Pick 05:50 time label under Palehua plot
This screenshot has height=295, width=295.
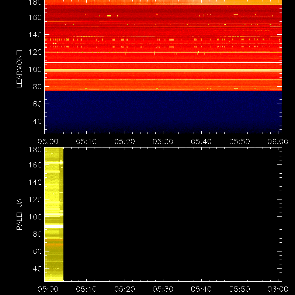pyautogui.click(x=240, y=289)
